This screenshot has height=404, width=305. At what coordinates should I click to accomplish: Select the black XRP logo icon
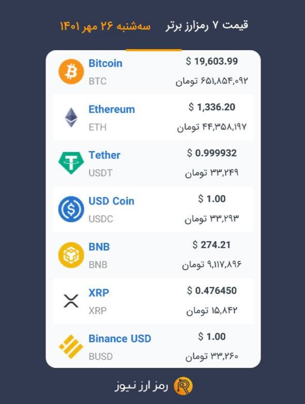point(71,301)
